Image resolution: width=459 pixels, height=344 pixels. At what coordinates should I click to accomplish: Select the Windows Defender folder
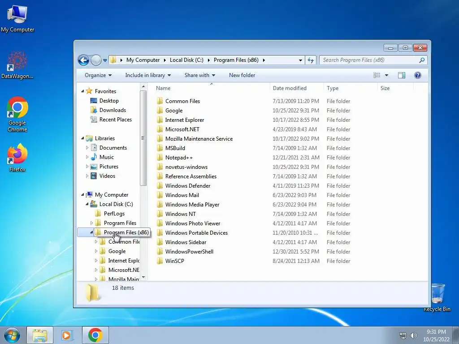[x=188, y=186]
